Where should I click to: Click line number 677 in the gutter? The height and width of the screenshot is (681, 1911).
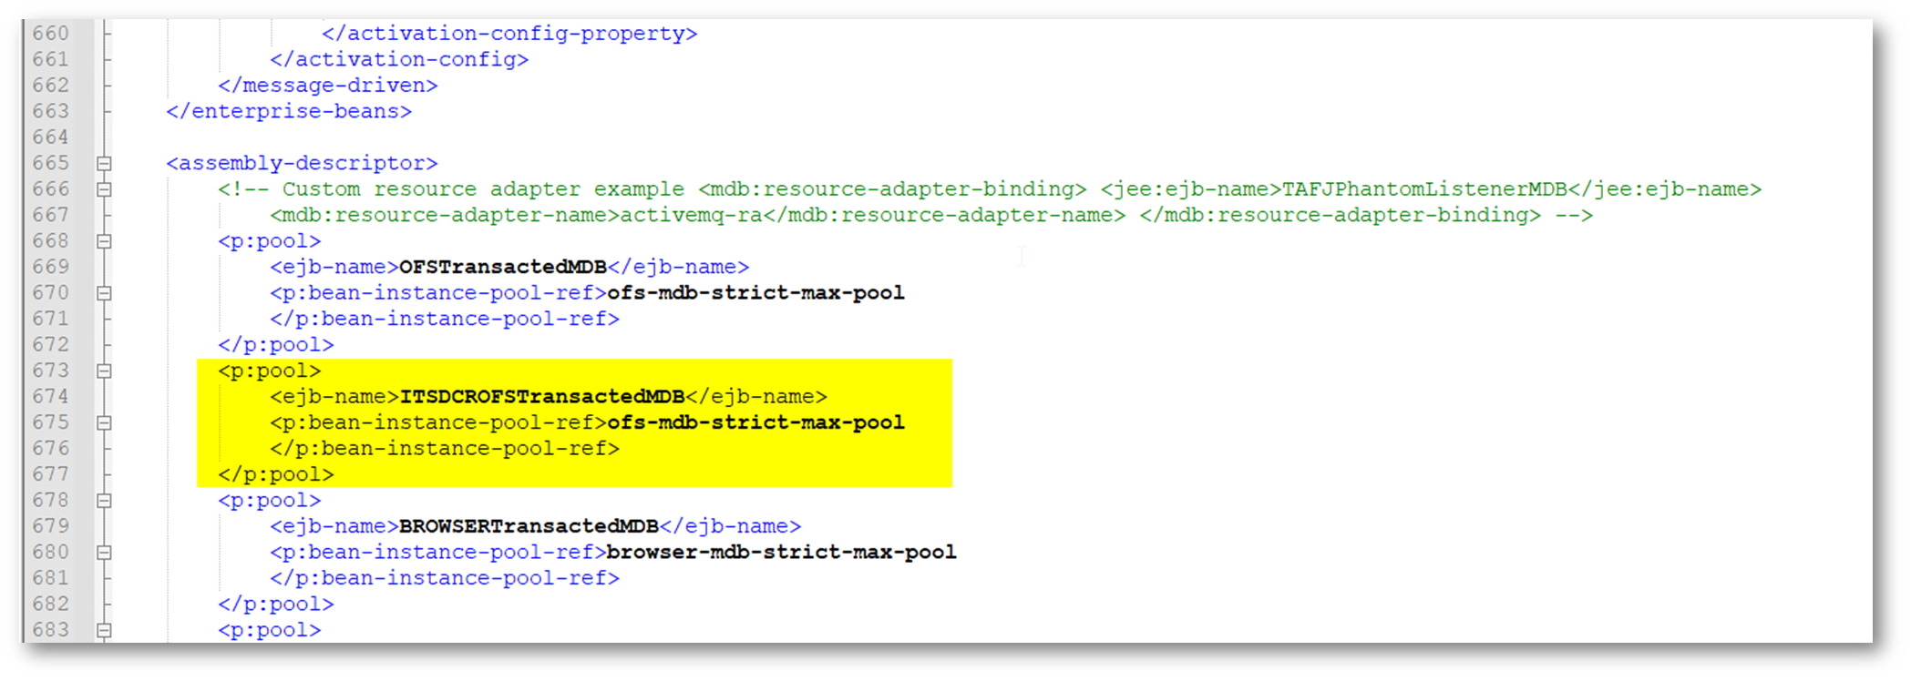coord(51,474)
